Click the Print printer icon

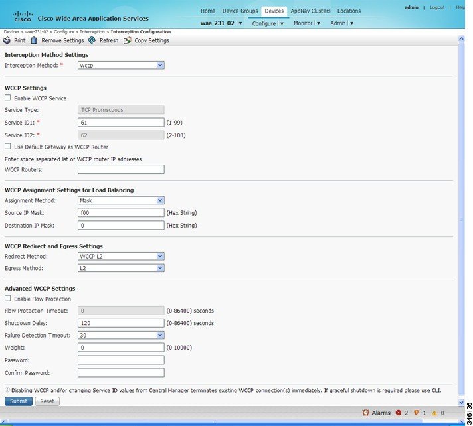coord(7,40)
